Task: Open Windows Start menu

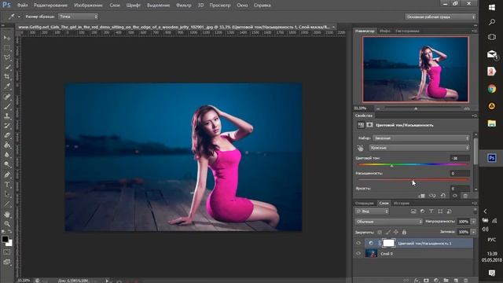Action: tap(491, 7)
